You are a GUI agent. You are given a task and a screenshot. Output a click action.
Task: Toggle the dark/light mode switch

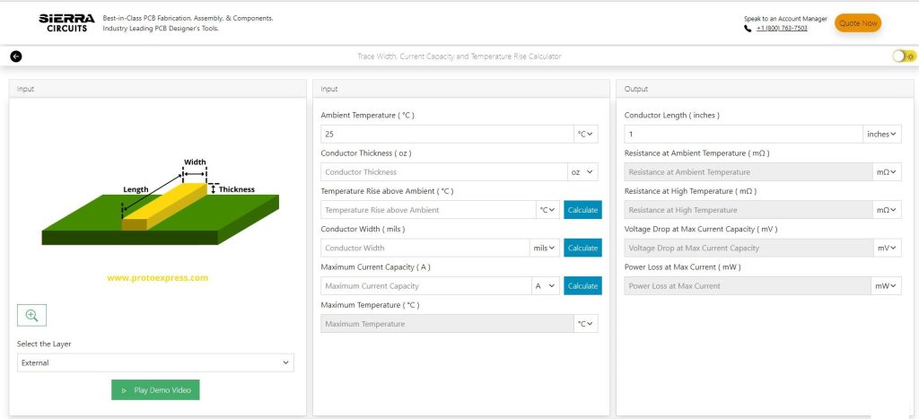click(904, 57)
